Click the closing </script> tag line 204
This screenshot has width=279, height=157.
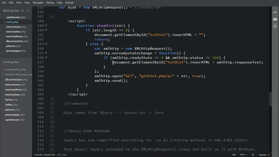pos(78,94)
